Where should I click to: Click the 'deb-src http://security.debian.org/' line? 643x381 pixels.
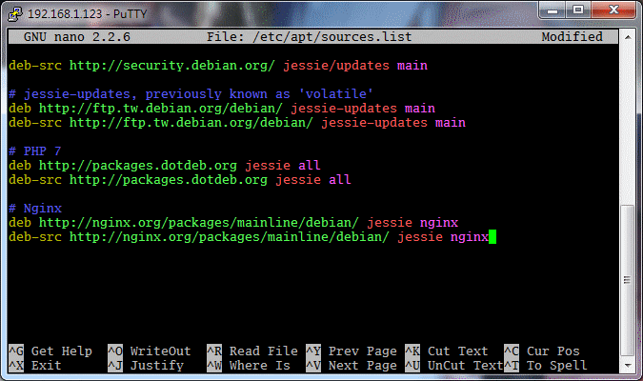point(218,66)
